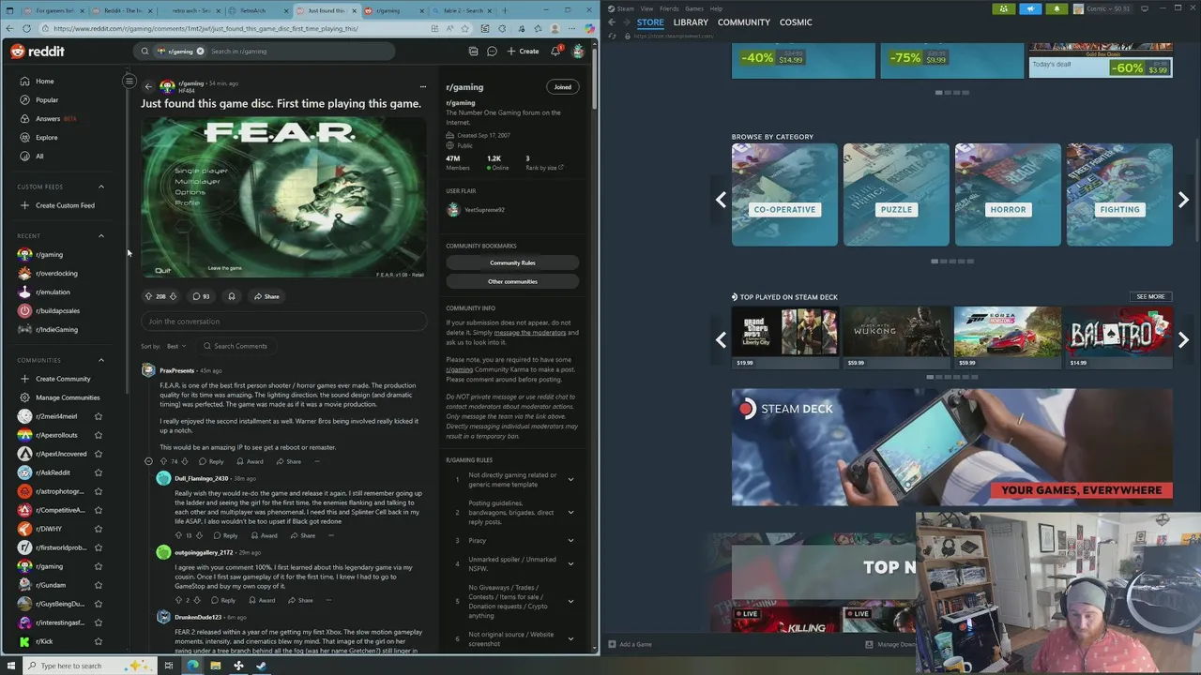Open the Steam View menu
This screenshot has width=1201, height=675.
coord(647,8)
